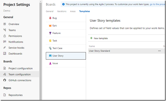
Task: Open the ellipsis menu for User Story Standard
Action: click(x=160, y=51)
